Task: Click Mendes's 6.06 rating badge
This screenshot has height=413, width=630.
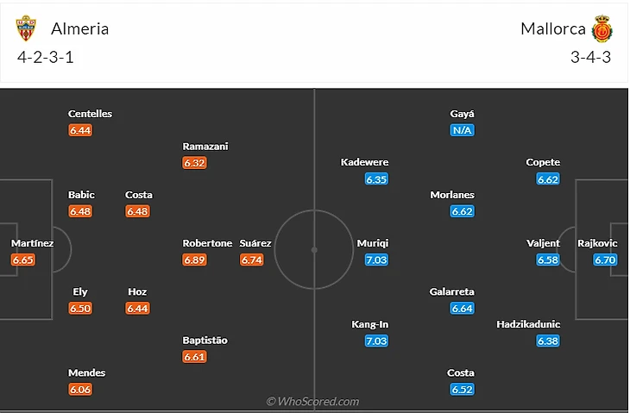Action: (x=80, y=389)
